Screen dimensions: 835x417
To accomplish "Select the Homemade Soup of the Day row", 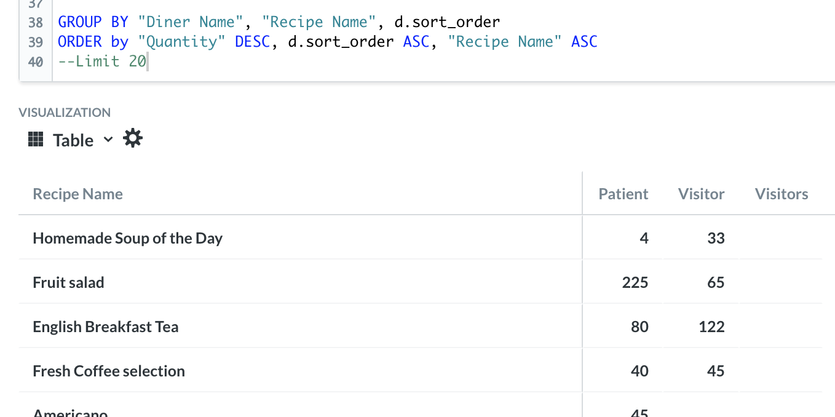I will pyautogui.click(x=421, y=238).
